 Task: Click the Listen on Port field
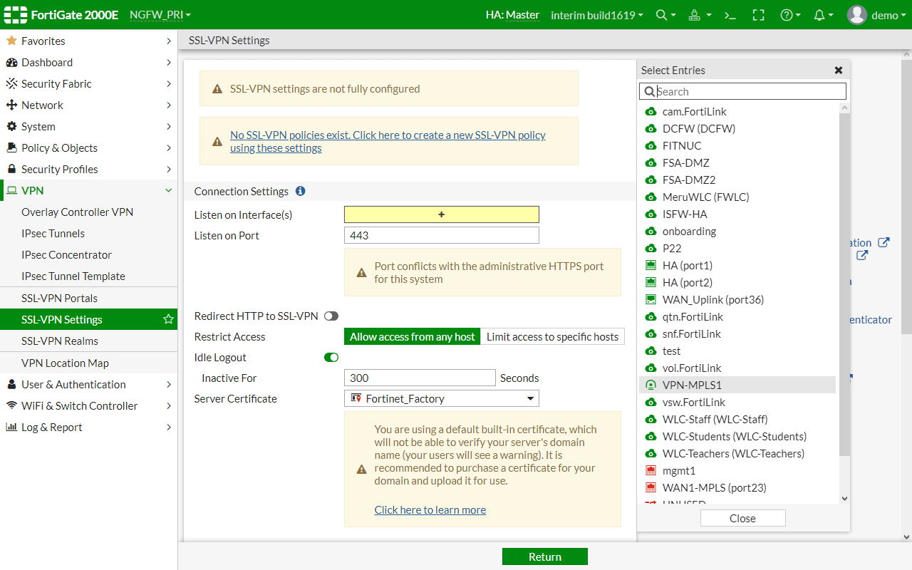pos(442,235)
